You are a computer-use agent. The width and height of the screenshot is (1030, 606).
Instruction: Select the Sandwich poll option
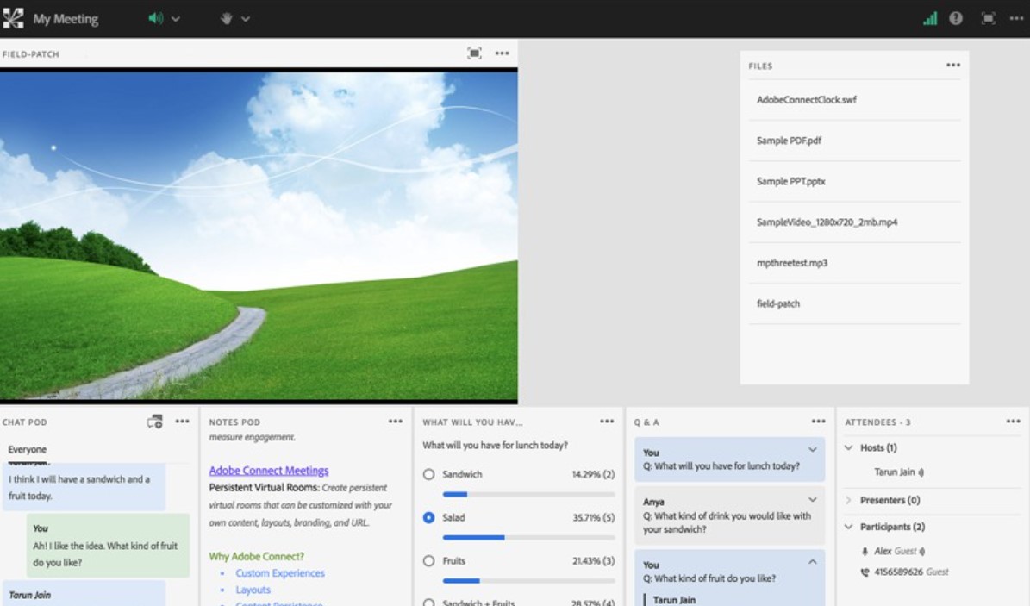click(428, 475)
